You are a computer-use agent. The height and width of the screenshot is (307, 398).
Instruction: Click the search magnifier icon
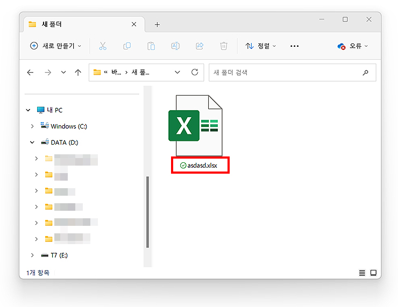click(x=366, y=73)
